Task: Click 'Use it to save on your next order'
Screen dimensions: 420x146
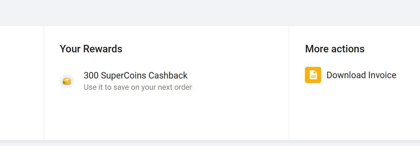Action: [138, 87]
